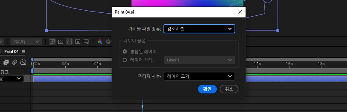Viewport: 347px width, 112px height.
Task: Open the Paint 04 timeline panel menu
Action: click(x=23, y=52)
